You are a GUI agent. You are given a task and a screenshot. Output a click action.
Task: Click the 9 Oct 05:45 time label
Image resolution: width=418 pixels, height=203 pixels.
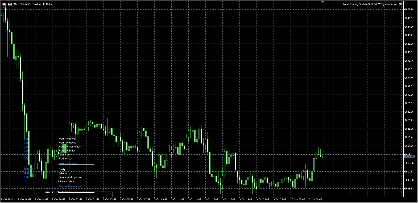[x=127, y=200]
